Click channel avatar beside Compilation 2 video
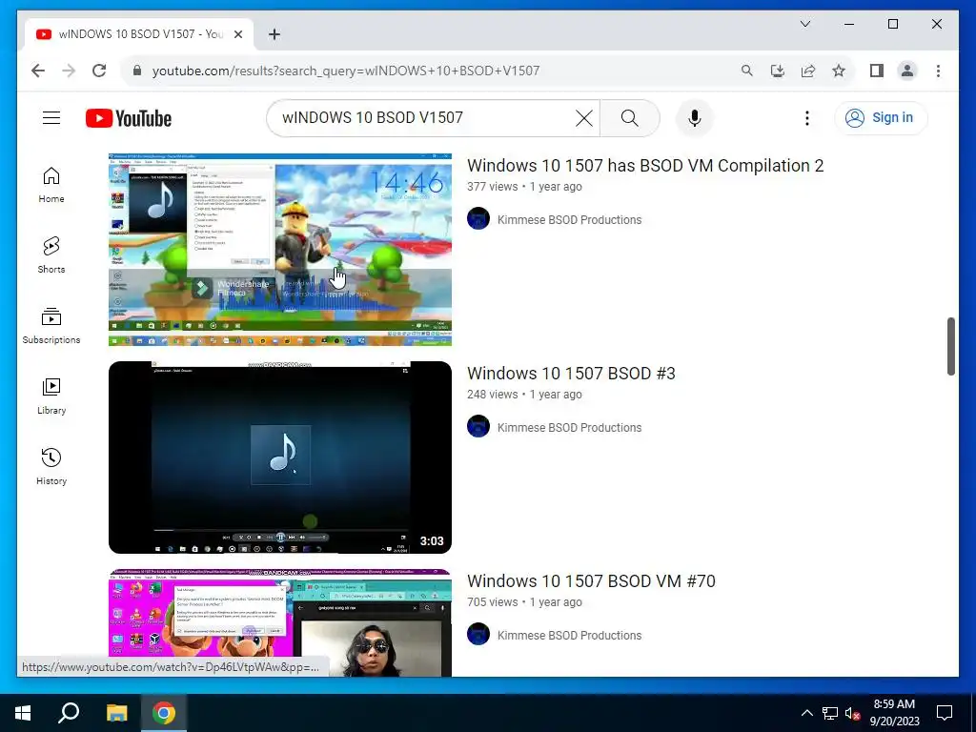Image resolution: width=976 pixels, height=732 pixels. [478, 219]
